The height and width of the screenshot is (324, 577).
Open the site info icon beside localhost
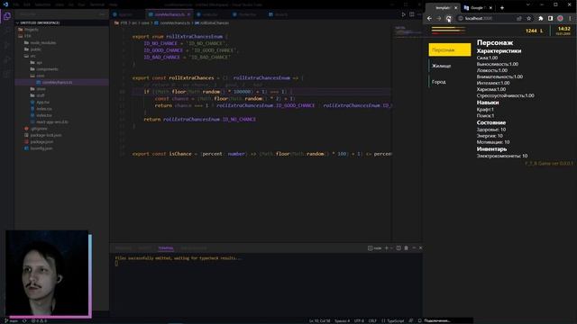point(461,18)
